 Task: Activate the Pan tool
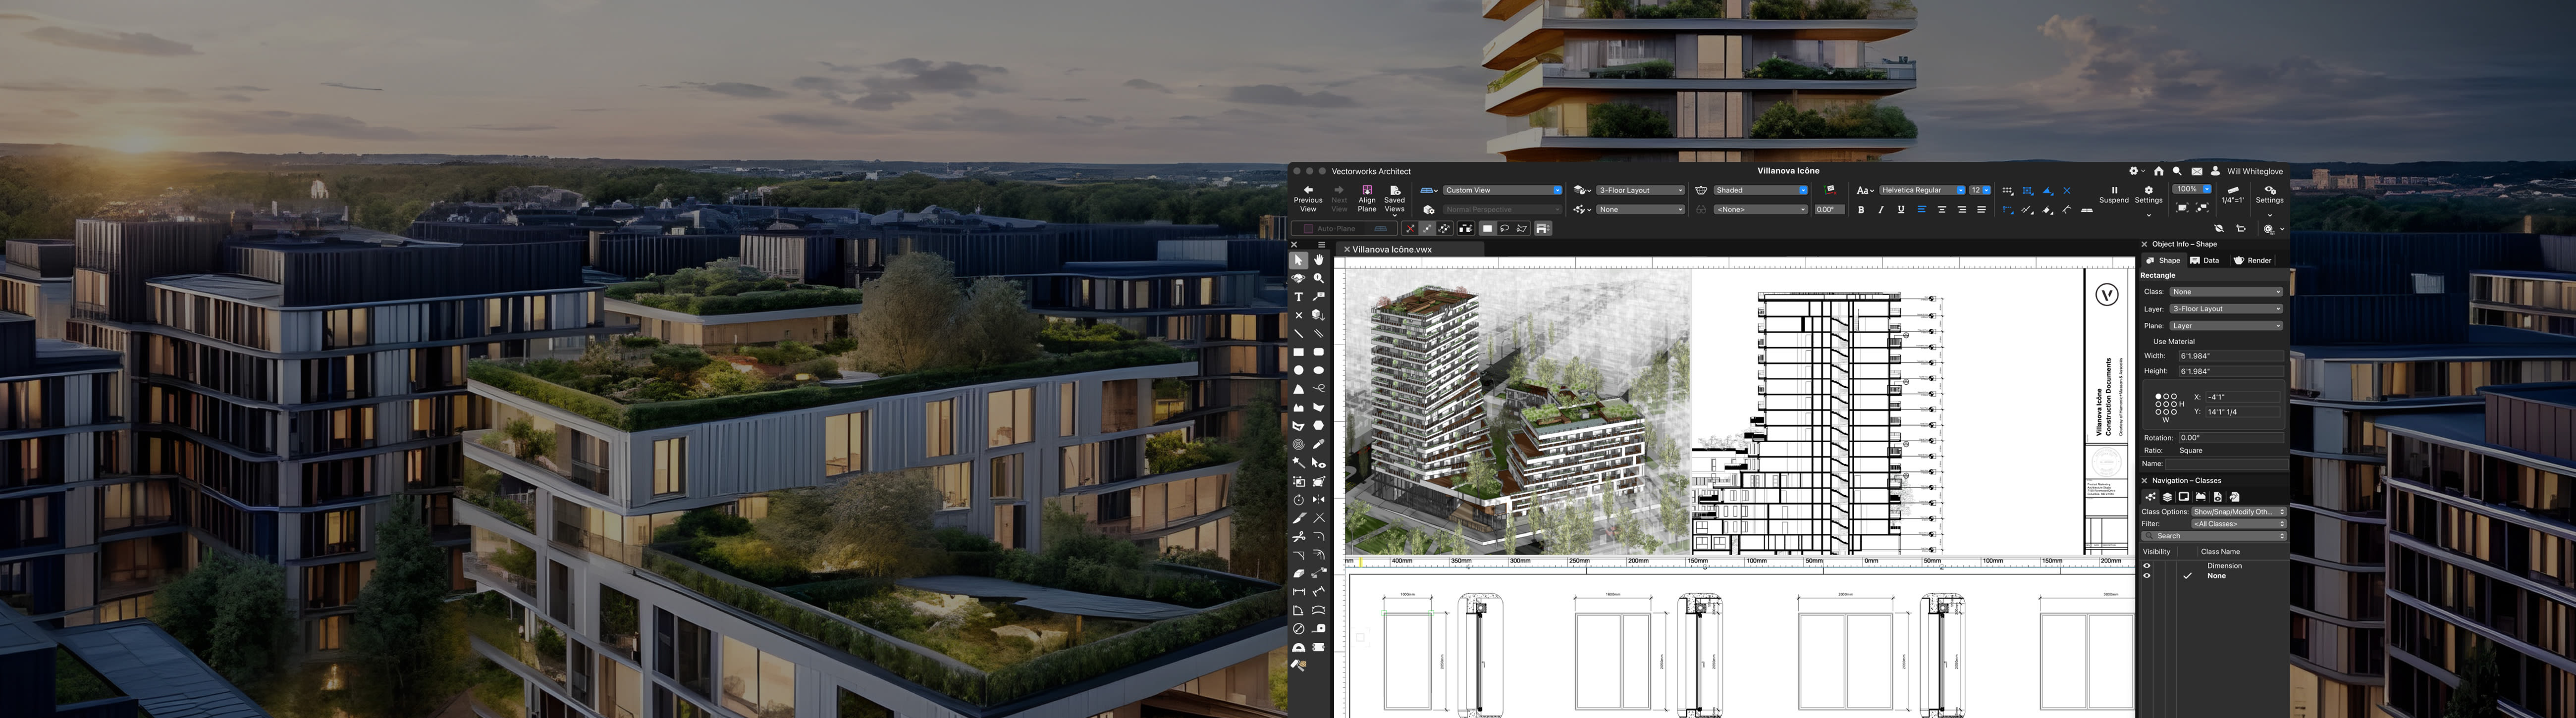[1318, 259]
